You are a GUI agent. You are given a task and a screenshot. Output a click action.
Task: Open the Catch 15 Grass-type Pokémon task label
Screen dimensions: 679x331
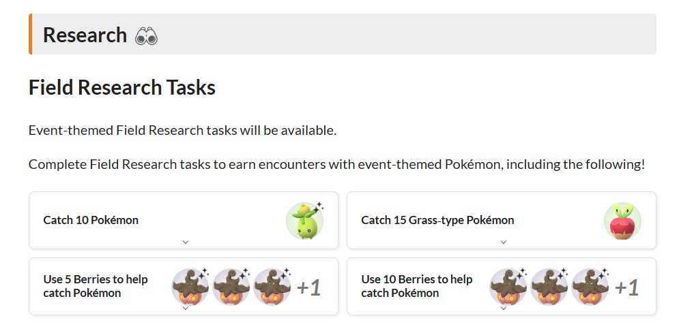click(437, 220)
